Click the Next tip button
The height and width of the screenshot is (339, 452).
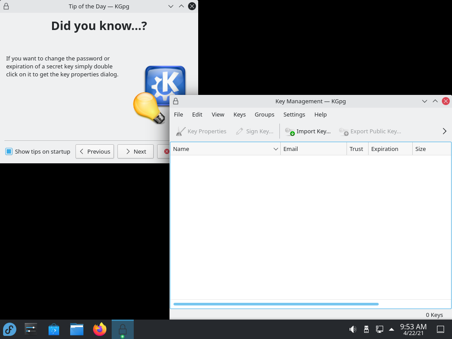point(136,152)
